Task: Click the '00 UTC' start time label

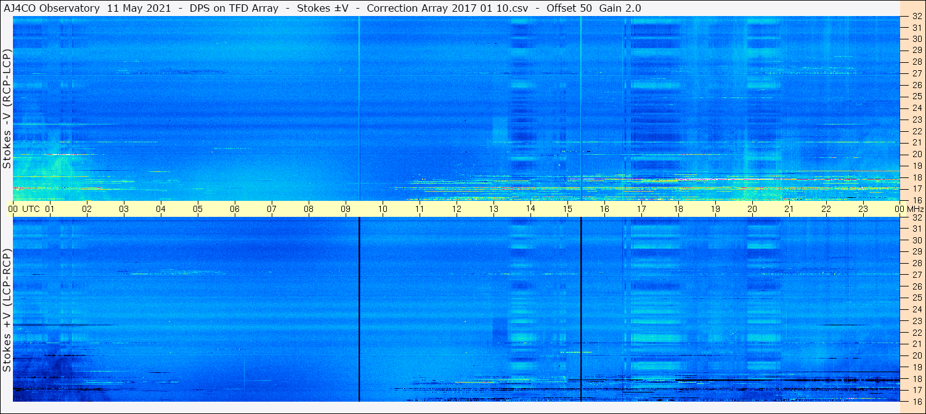Action: [x=23, y=209]
